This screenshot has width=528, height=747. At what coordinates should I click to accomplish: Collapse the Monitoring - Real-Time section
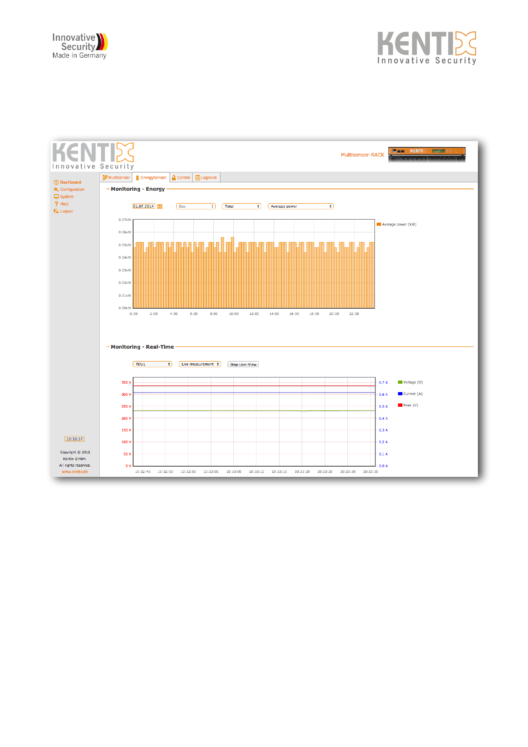tap(108, 347)
